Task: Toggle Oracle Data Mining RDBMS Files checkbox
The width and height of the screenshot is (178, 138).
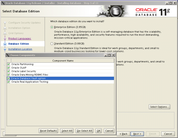Action: coord(9,75)
